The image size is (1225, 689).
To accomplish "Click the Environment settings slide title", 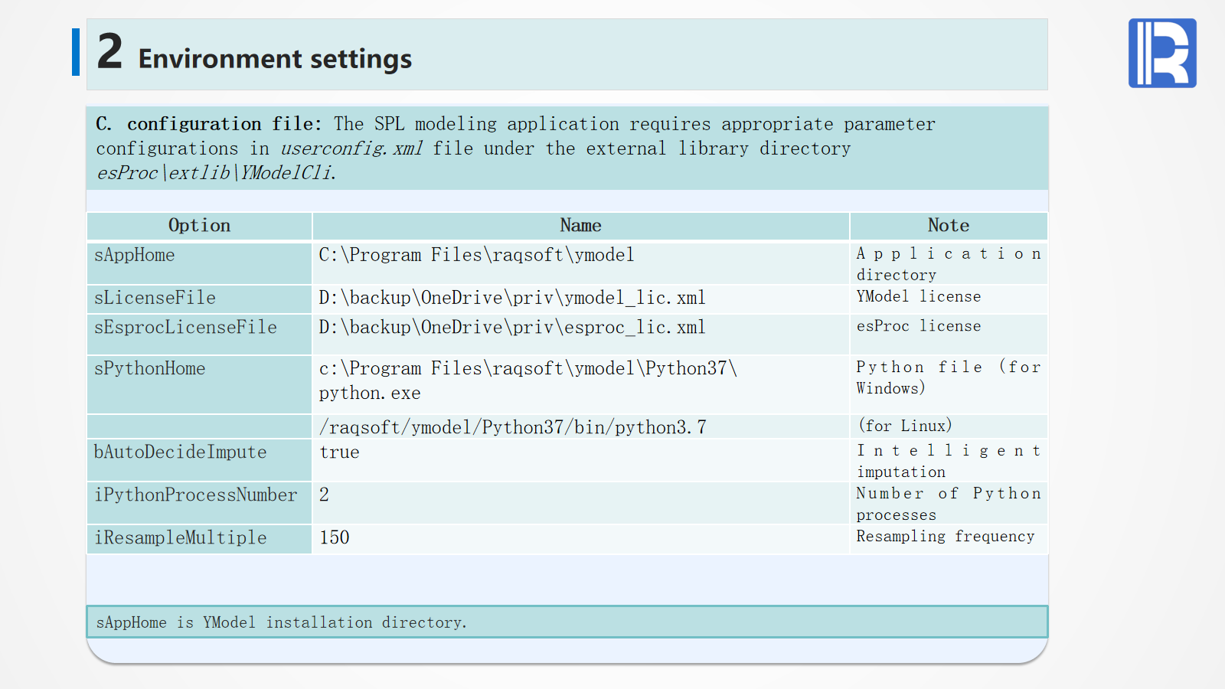I will (275, 59).
